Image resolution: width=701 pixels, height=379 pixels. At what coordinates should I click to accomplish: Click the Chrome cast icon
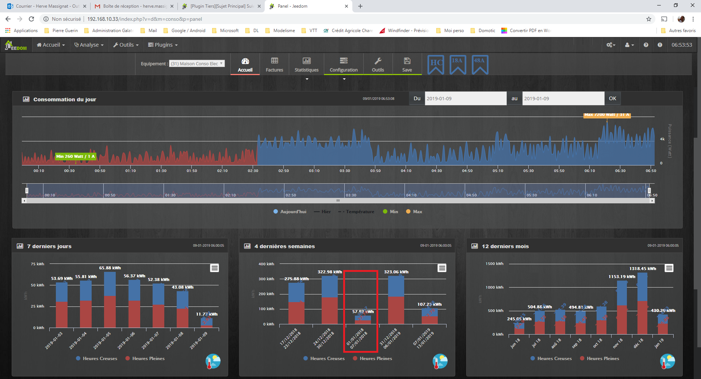coord(664,19)
